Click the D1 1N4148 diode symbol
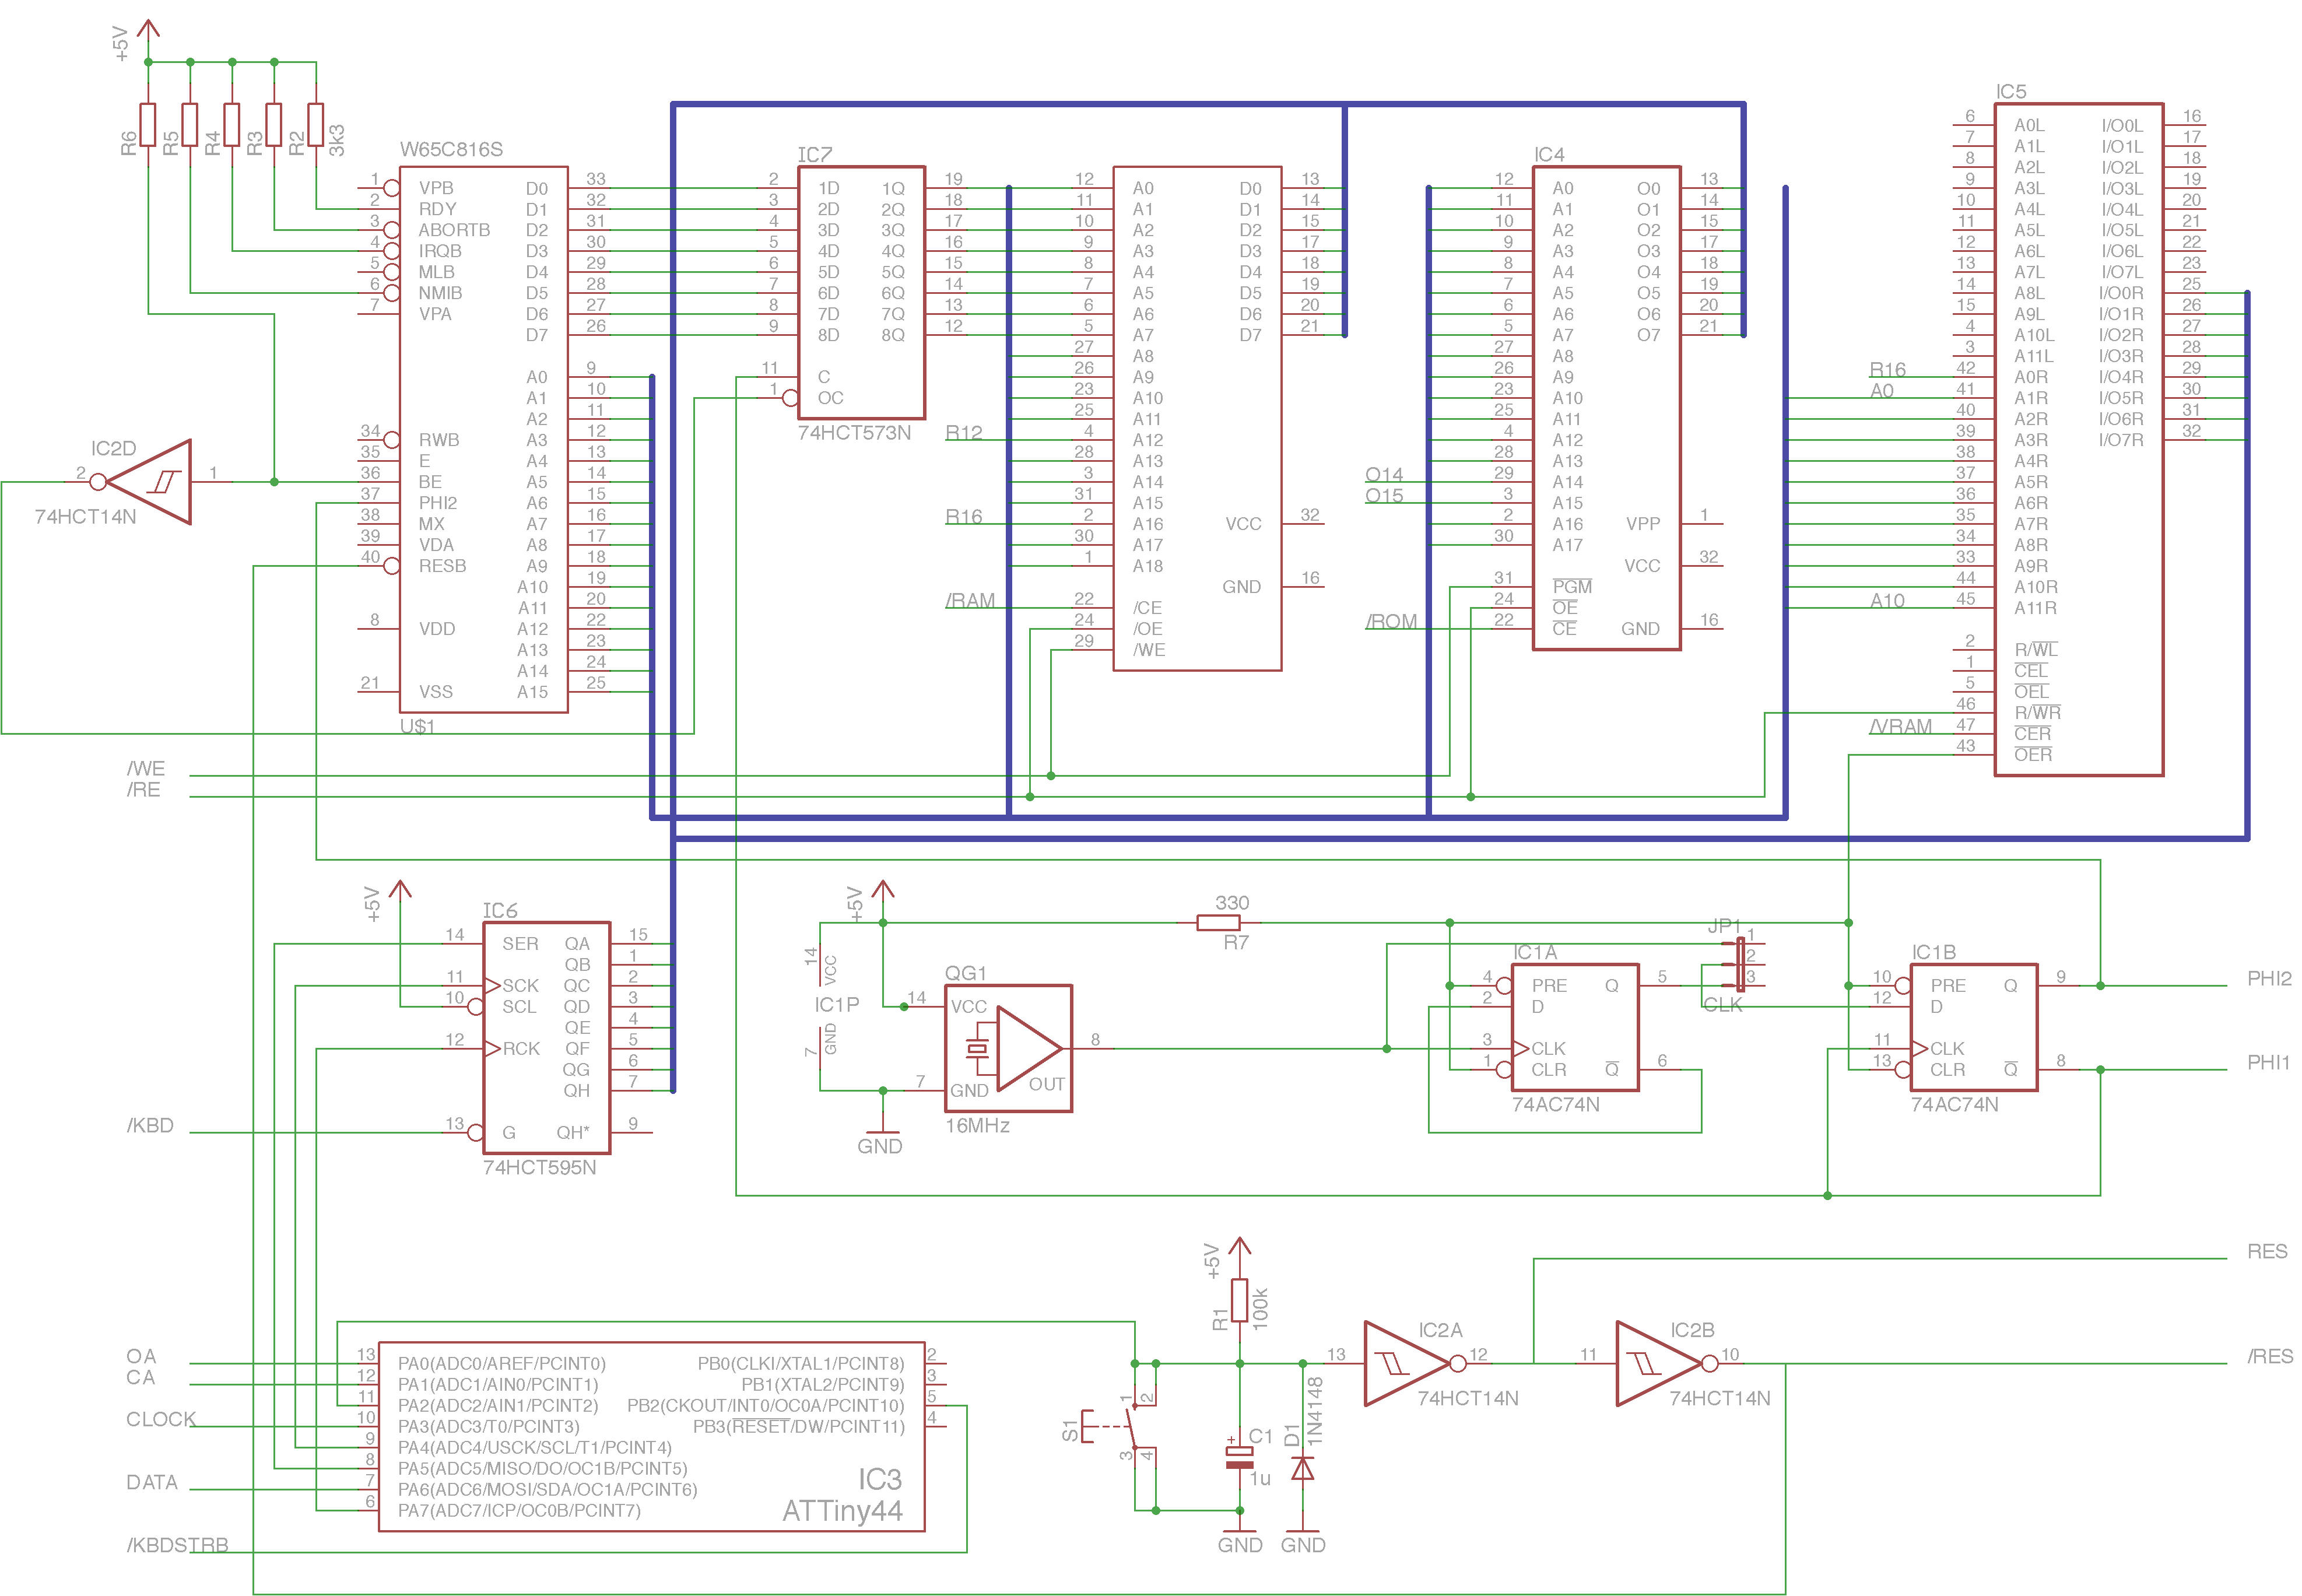2302x1596 pixels. (1302, 1468)
